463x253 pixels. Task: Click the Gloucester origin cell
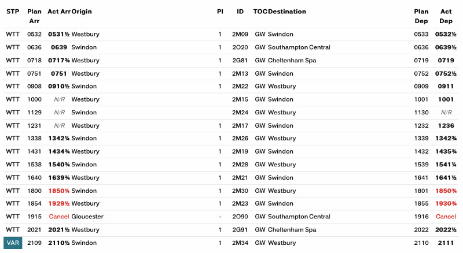click(87, 217)
